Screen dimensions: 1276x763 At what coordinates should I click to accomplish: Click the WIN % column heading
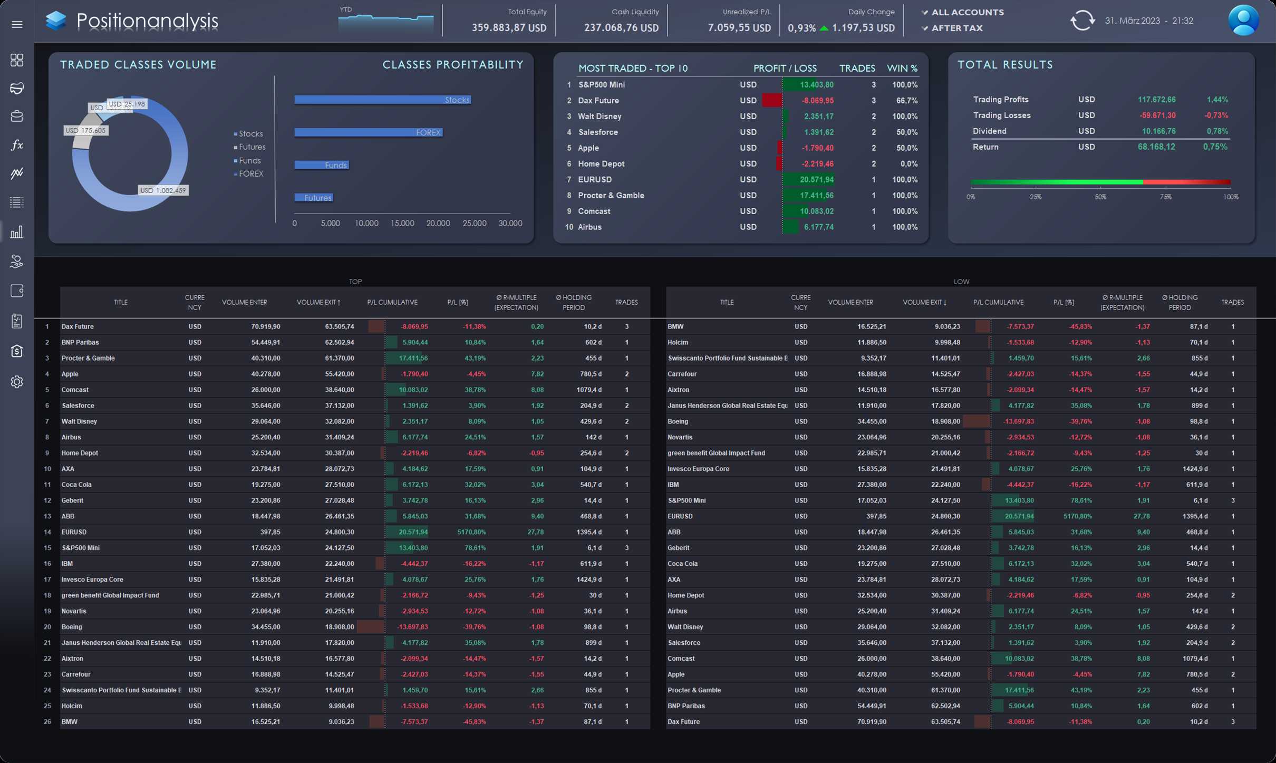click(x=902, y=68)
